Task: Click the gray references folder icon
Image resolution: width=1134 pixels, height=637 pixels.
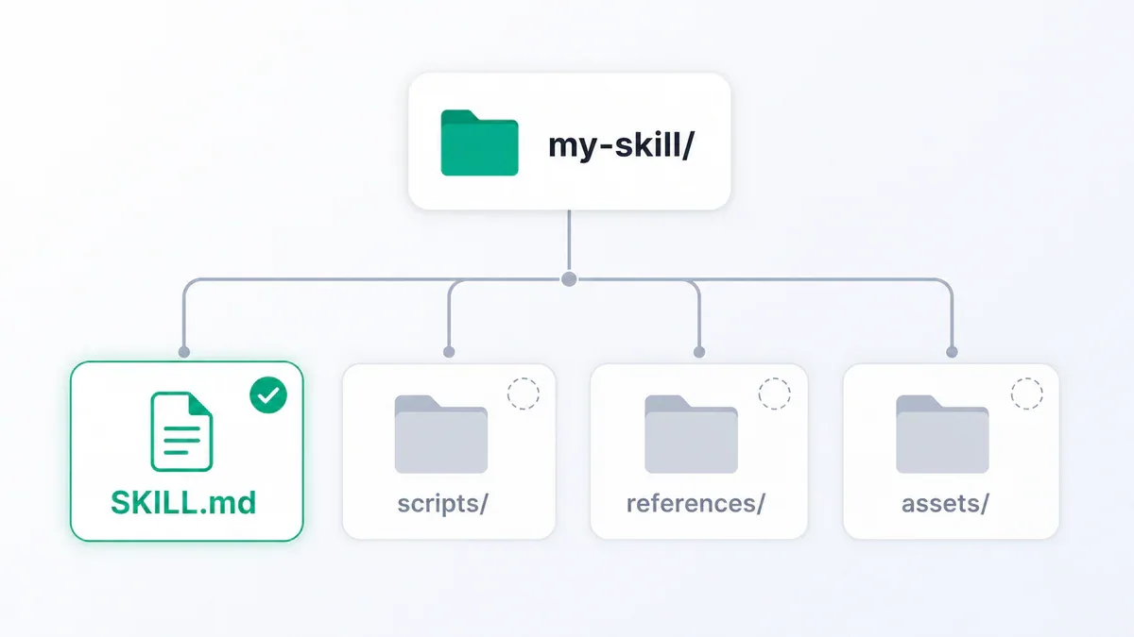Action: point(691,434)
